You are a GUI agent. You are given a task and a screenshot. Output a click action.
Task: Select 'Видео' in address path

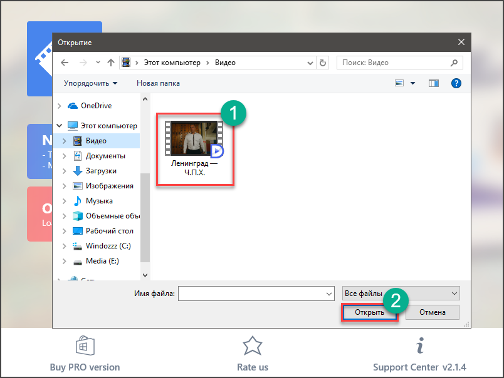(225, 63)
